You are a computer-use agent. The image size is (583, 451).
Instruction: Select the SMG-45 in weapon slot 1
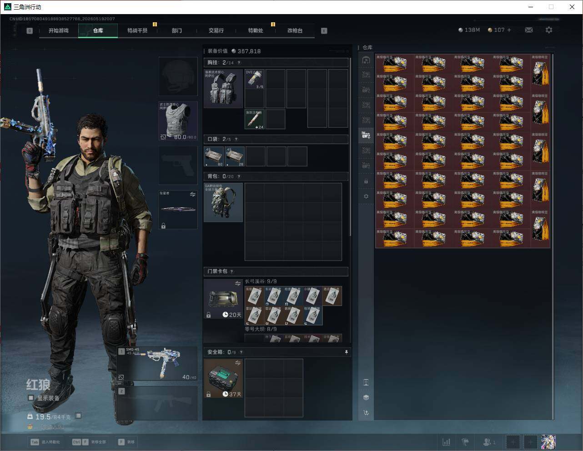pos(157,364)
